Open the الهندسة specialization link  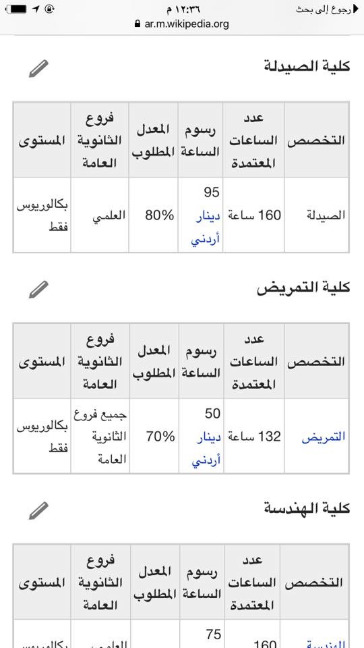click(326, 644)
